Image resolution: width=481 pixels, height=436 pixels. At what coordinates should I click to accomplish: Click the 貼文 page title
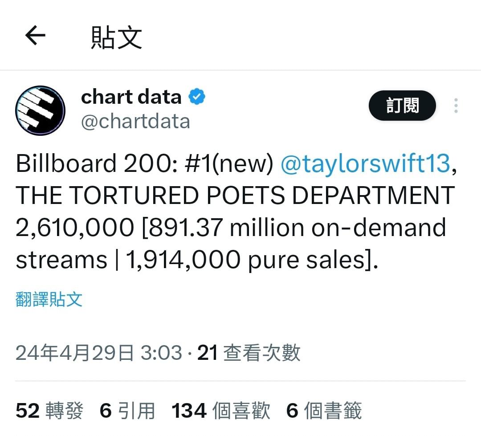tap(117, 37)
